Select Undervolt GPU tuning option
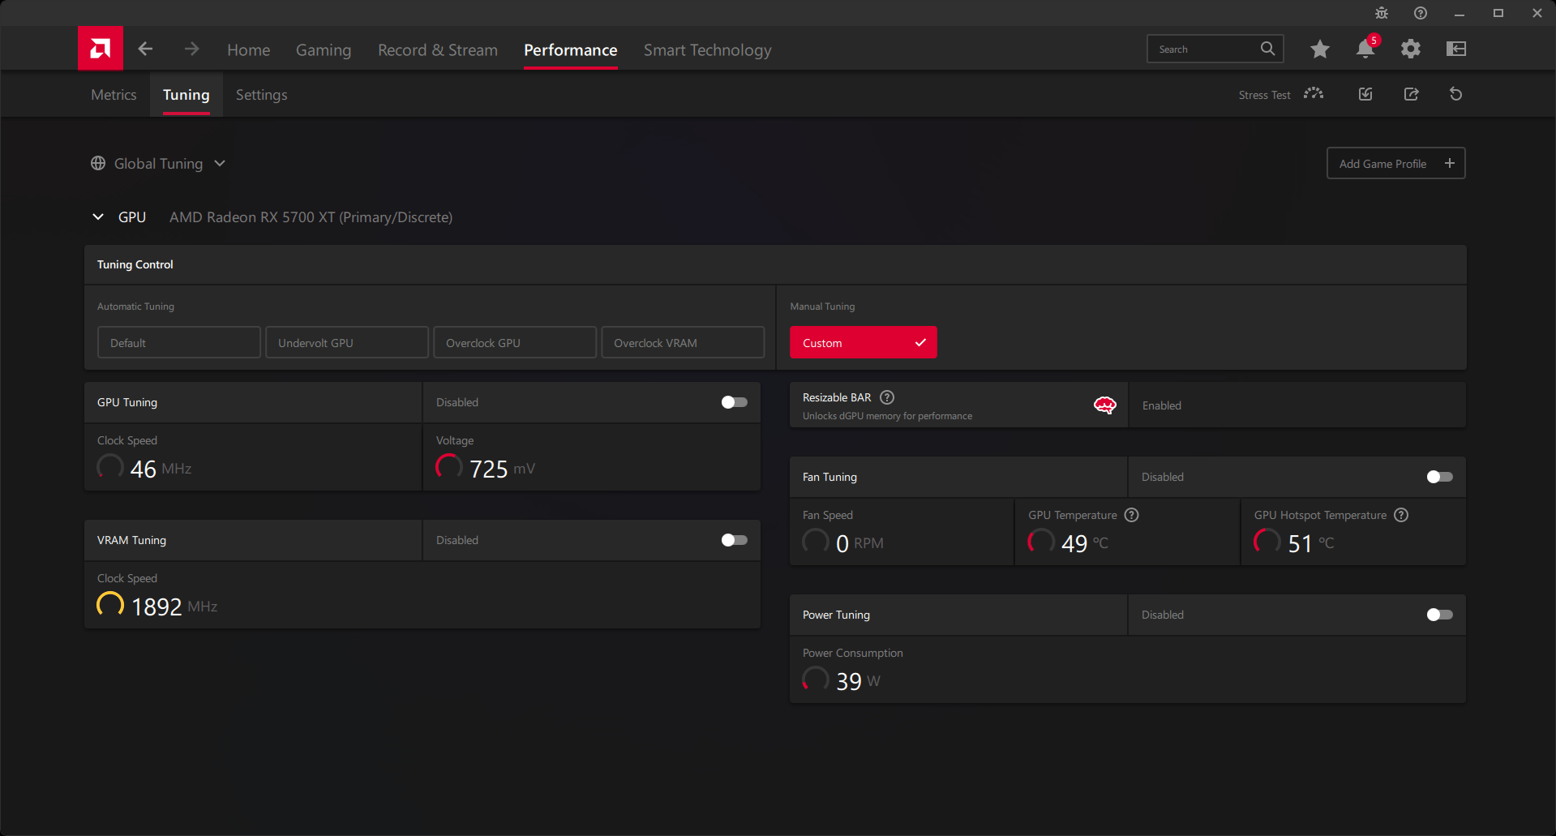This screenshot has height=836, width=1556. (x=347, y=342)
